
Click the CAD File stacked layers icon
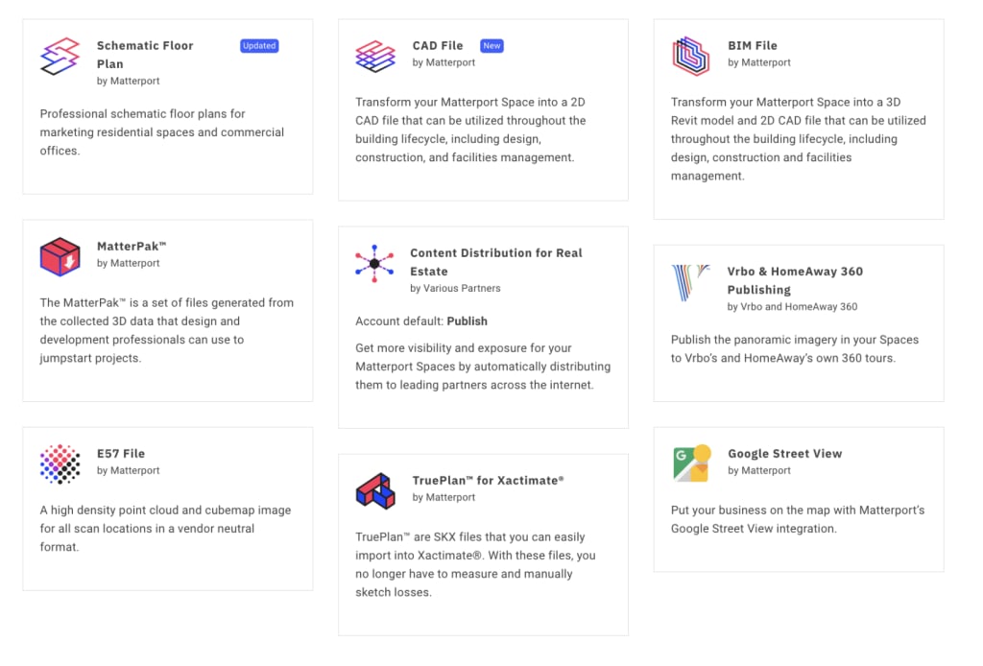click(x=375, y=56)
